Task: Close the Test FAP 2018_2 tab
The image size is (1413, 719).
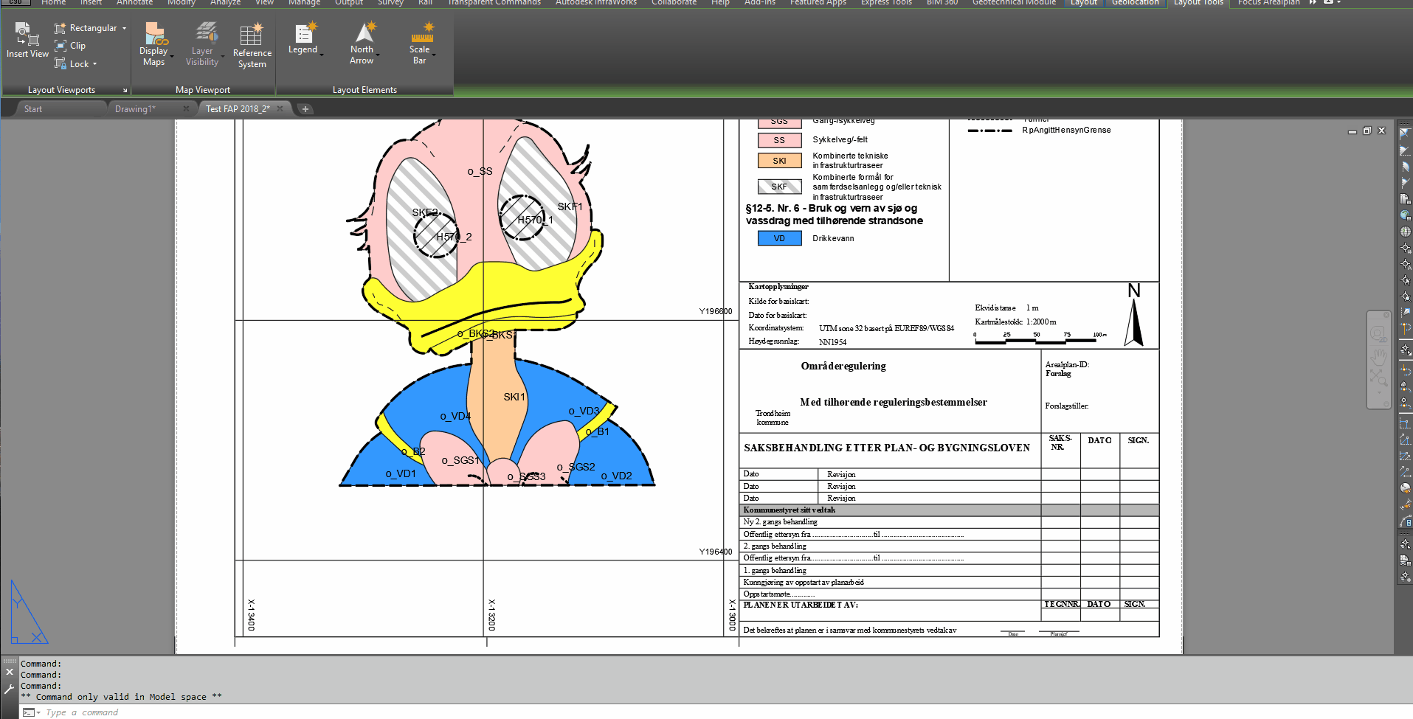Action: pyautogui.click(x=280, y=109)
